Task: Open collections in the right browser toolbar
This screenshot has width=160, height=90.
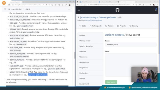Action: pos(143,5)
